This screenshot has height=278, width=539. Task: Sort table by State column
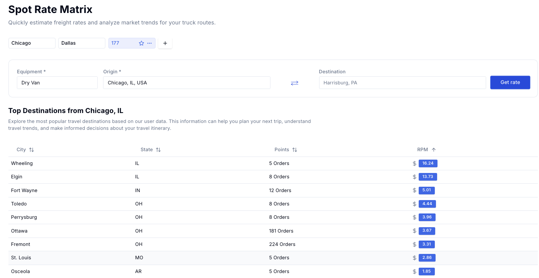(158, 150)
